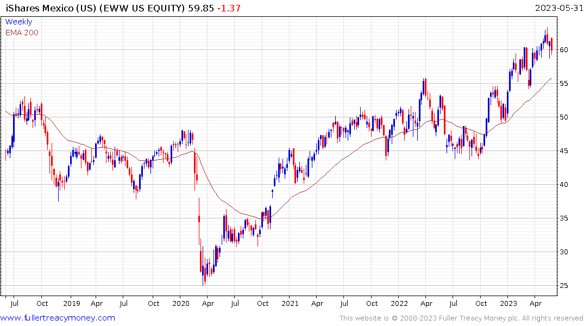Image resolution: width=584 pixels, height=326 pixels.
Task: Click the 2022 year axis label
Action: pos(399,303)
